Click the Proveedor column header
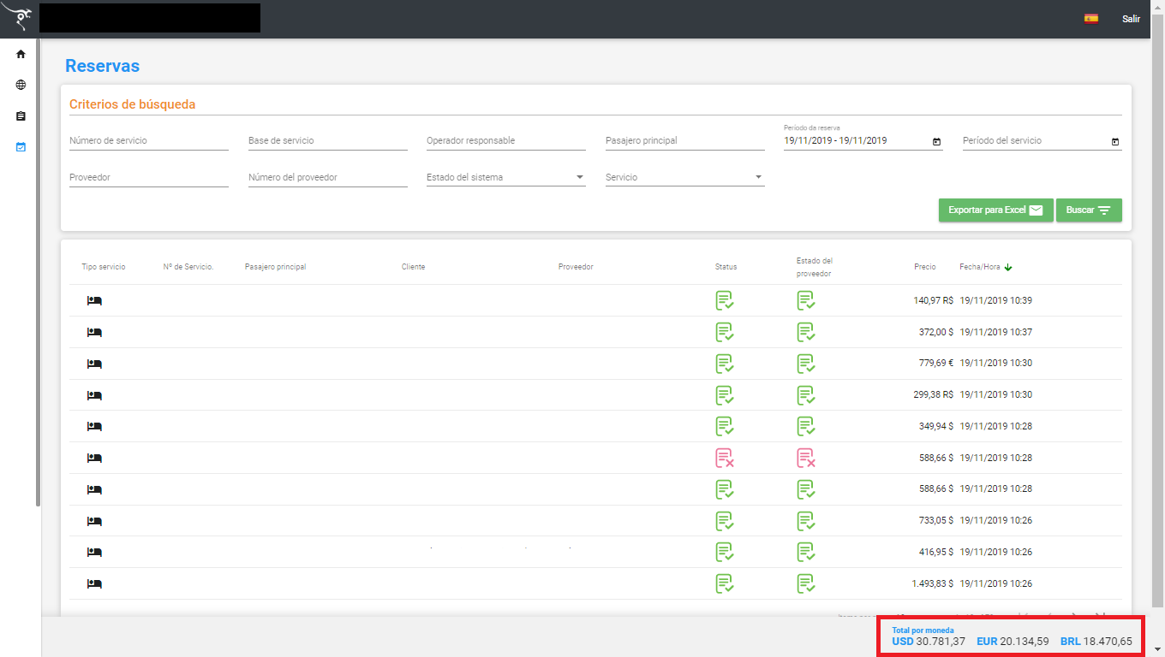Screen dimensions: 1165x657 576,267
